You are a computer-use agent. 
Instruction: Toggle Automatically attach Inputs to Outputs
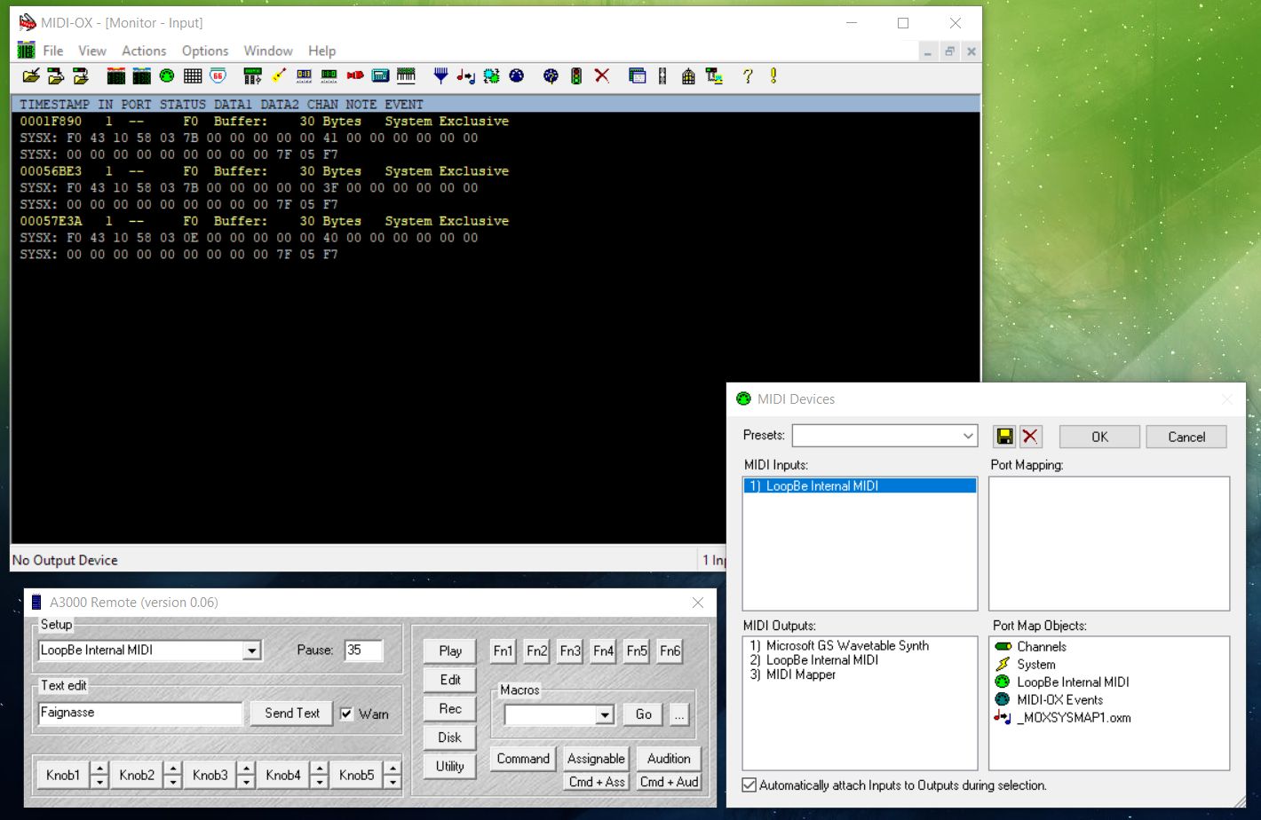pyautogui.click(x=749, y=785)
